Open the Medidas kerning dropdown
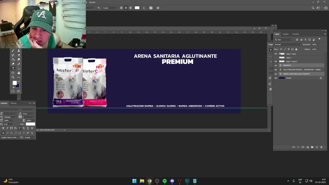Viewport: 329px width, 185px height. click(10, 117)
